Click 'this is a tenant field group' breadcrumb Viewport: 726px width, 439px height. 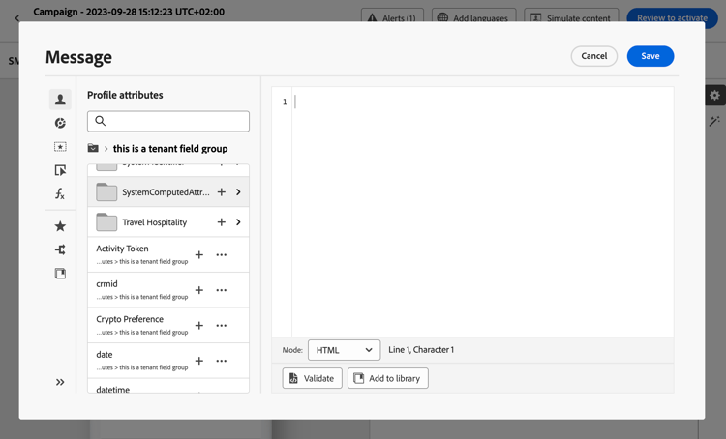point(170,149)
